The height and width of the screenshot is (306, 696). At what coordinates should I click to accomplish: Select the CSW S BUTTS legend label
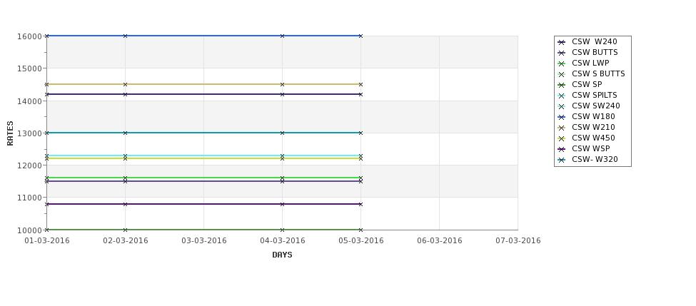[598, 73]
